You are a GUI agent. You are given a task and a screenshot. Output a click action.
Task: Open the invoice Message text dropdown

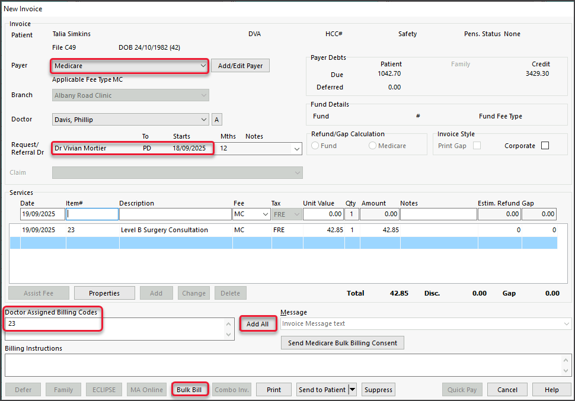pos(567,324)
